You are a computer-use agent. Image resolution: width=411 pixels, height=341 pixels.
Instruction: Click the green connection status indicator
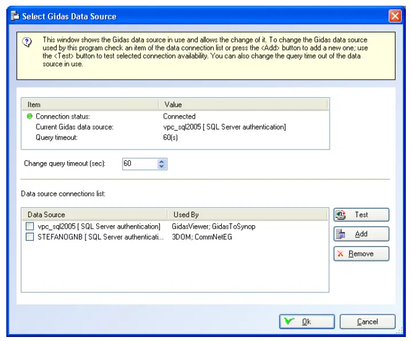[30, 116]
